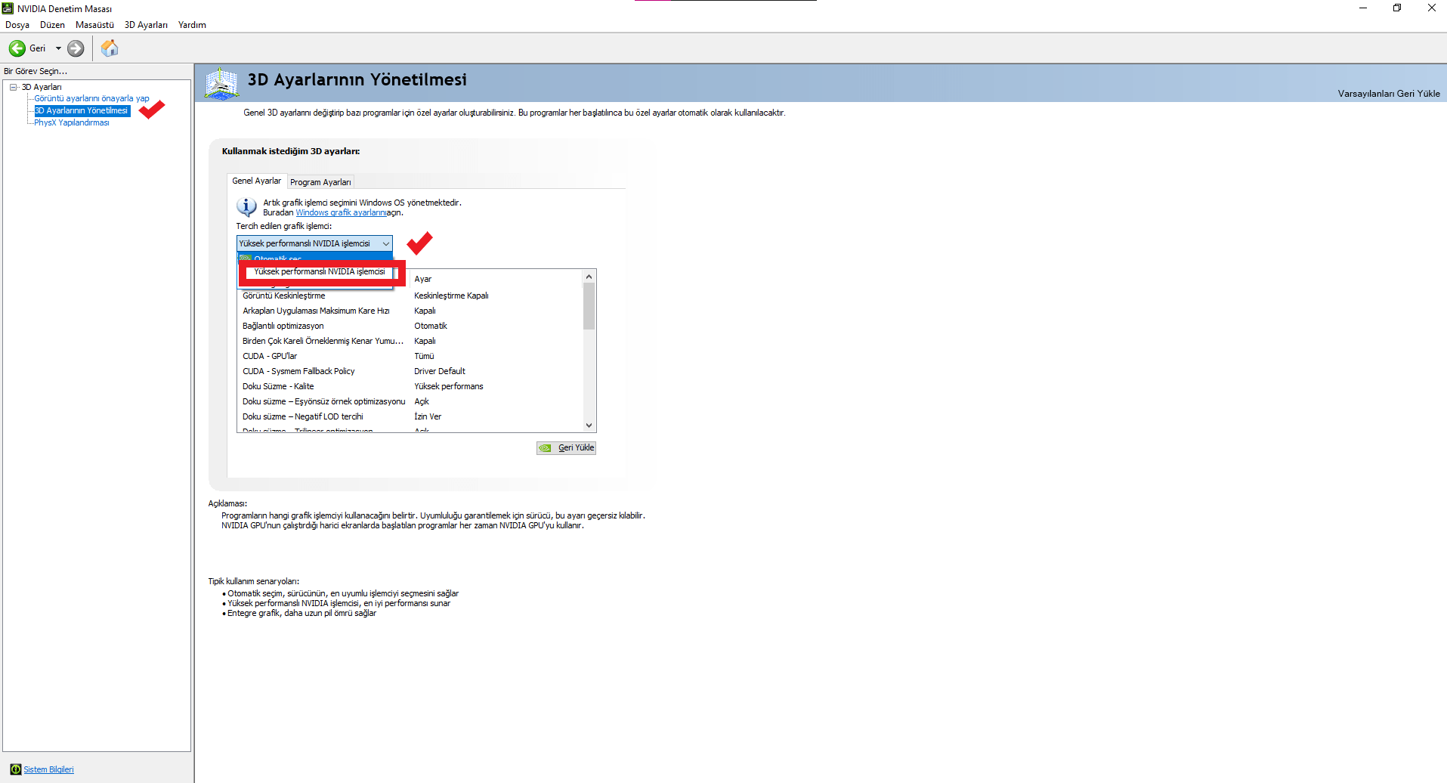The width and height of the screenshot is (1447, 783).
Task: Click the grey forward arrow button
Action: 76,48
